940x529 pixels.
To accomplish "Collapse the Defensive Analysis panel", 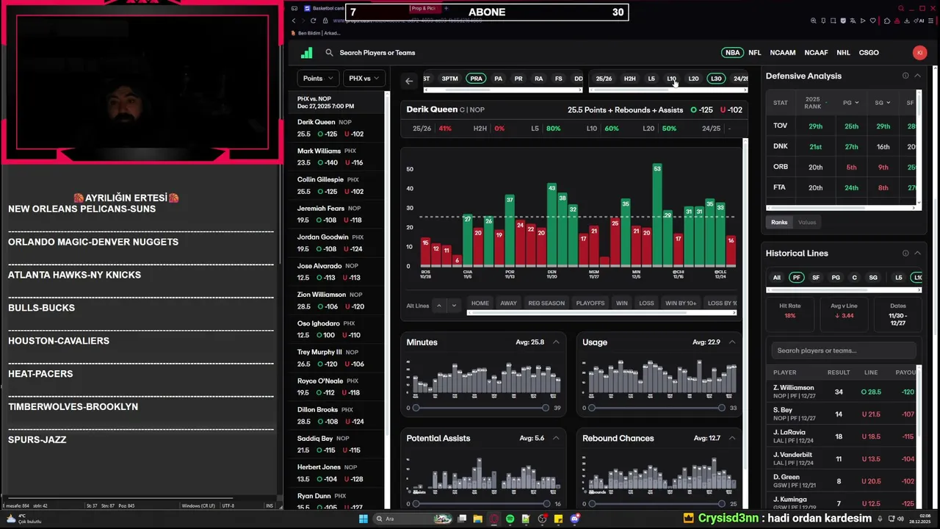I will click(x=917, y=76).
